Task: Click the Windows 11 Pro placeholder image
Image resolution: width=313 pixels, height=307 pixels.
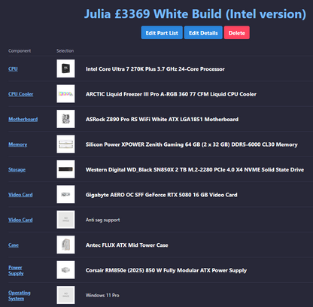Action: click(65, 295)
